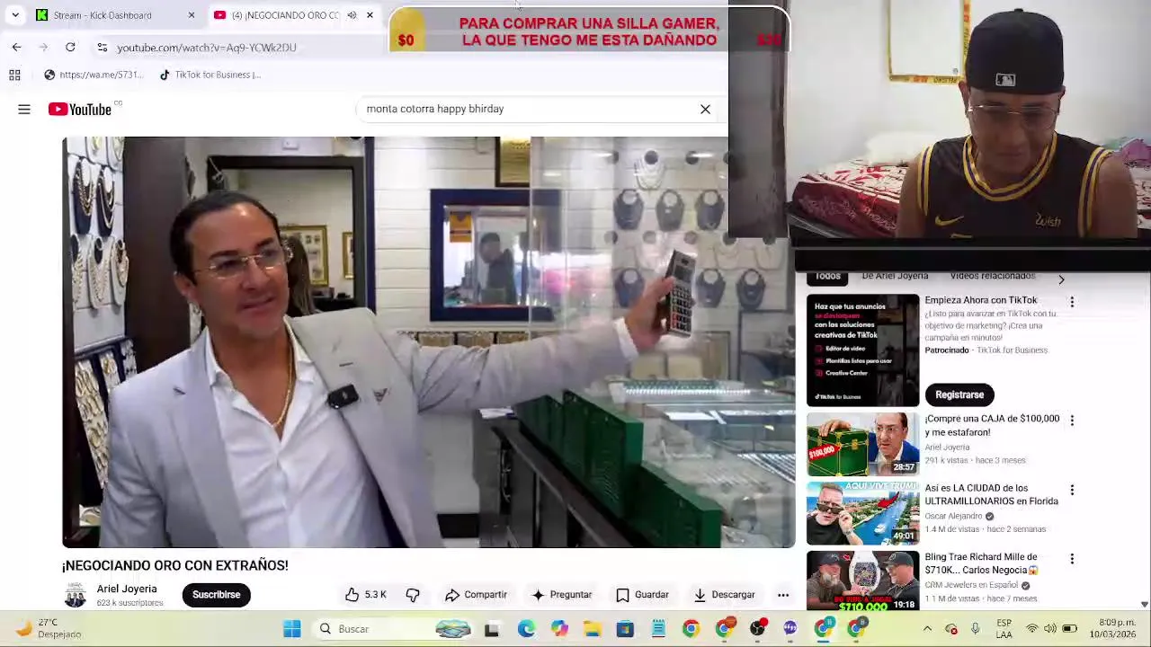Open the TikTok for Business bookmark
The width and height of the screenshot is (1151, 647).
point(210,75)
